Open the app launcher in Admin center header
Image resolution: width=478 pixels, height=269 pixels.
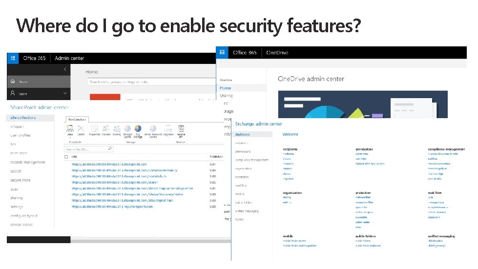(13, 58)
